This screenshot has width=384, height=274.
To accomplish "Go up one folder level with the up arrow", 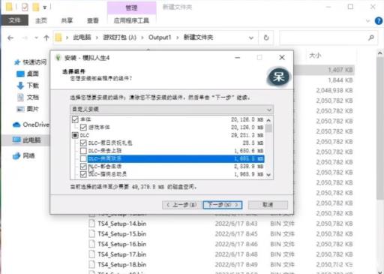I will (46, 38).
